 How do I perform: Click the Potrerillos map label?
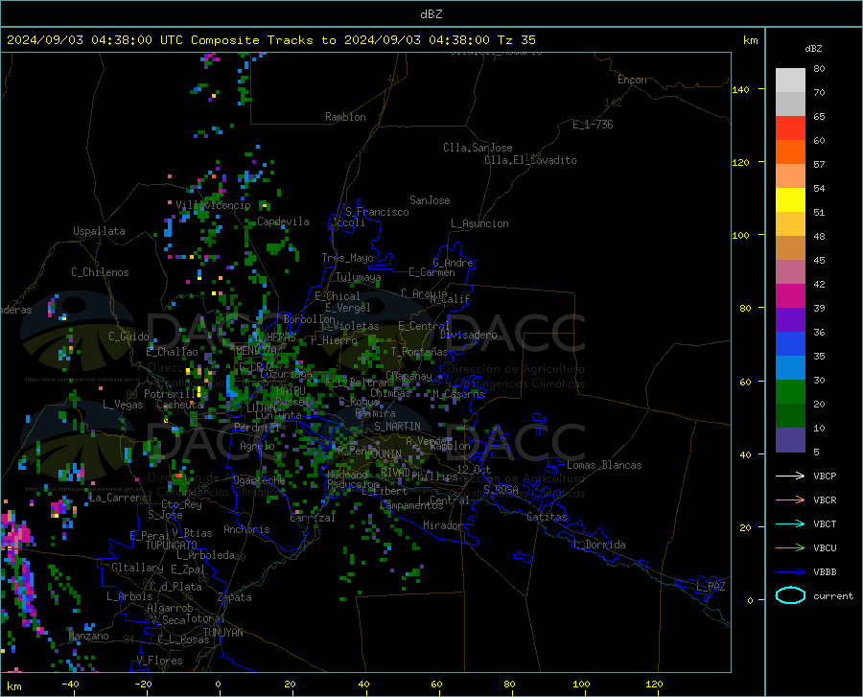(x=175, y=394)
